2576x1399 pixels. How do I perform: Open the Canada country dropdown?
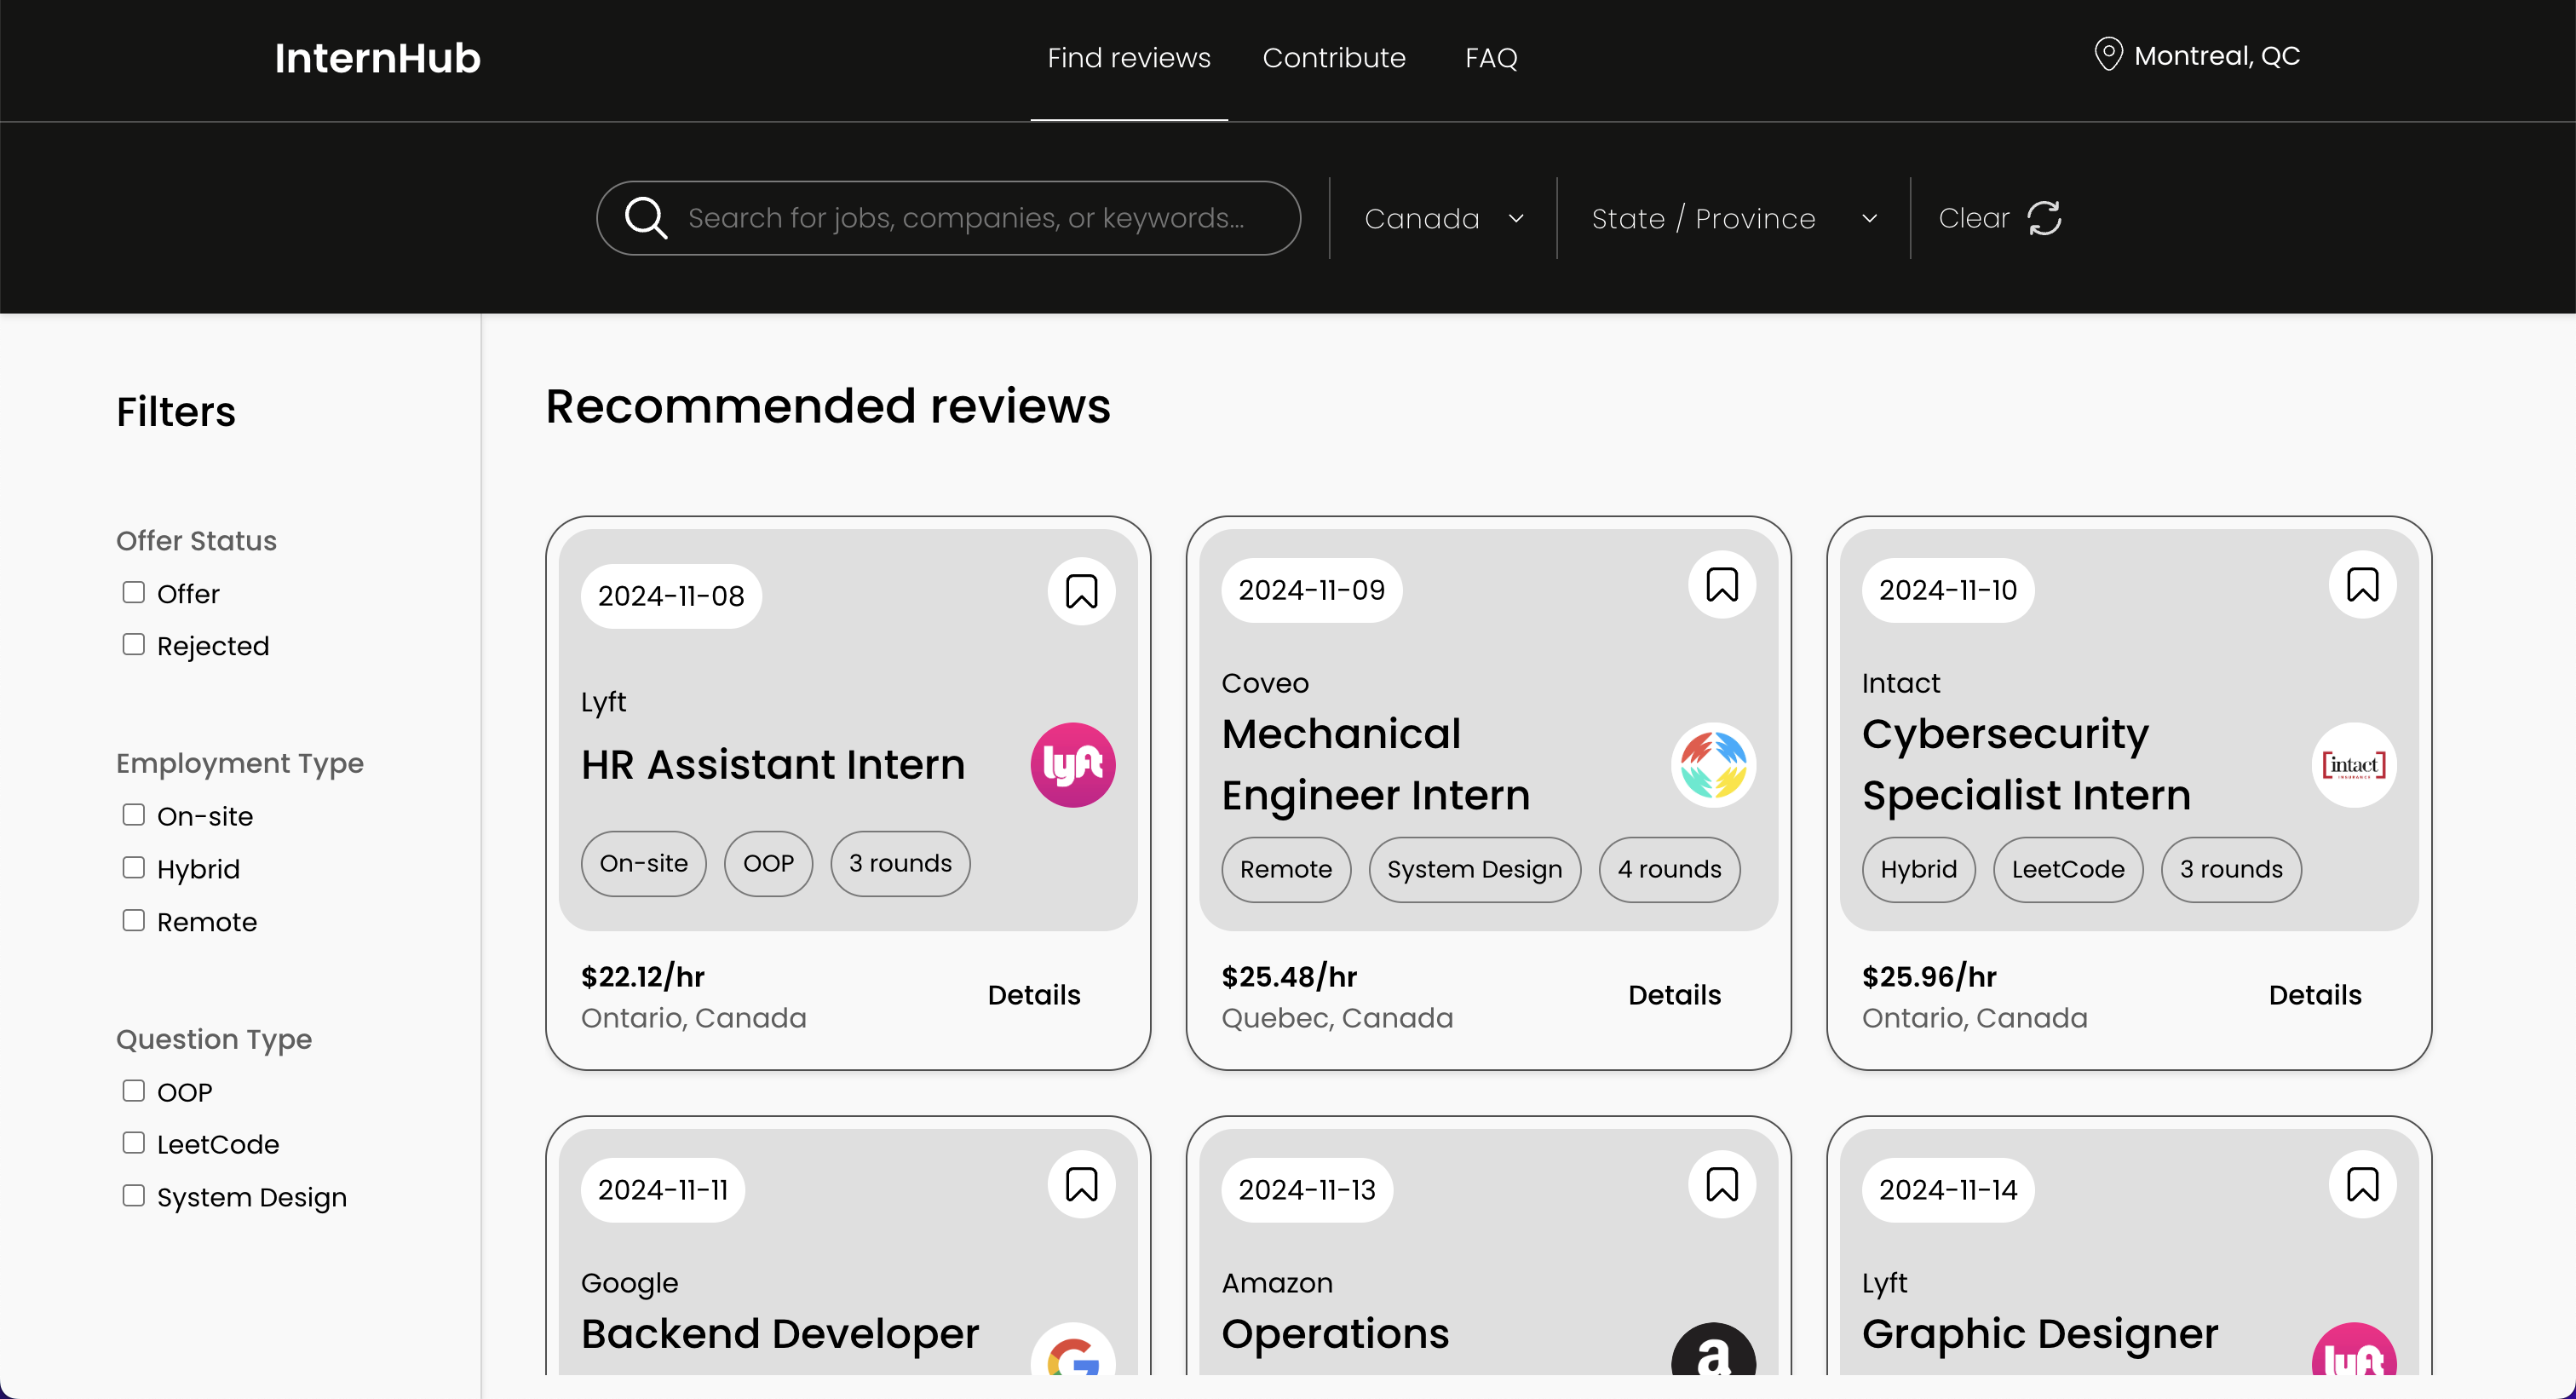pyautogui.click(x=1443, y=218)
